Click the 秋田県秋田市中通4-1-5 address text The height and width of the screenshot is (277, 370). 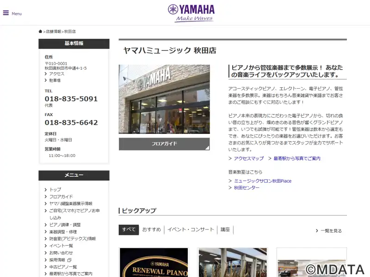point(66,68)
